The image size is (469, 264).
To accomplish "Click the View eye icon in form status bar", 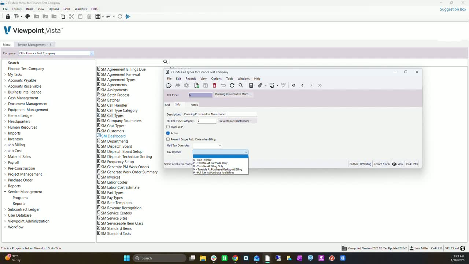I will click(x=394, y=164).
